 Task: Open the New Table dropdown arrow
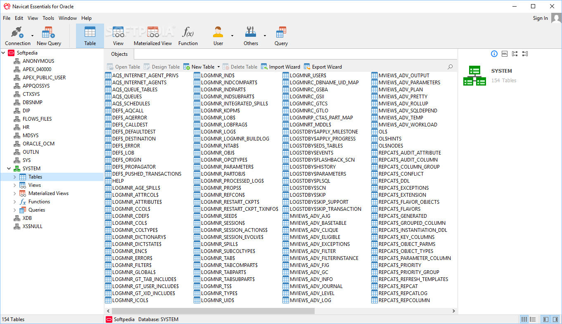pos(218,67)
